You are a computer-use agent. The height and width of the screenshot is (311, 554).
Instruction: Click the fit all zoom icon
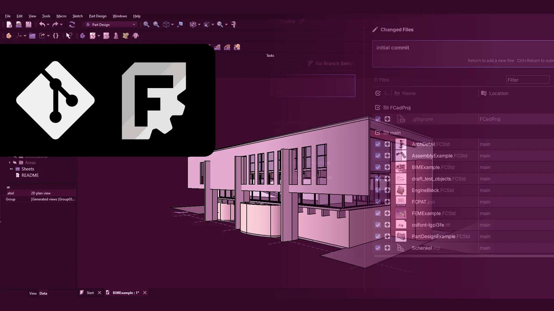[x=146, y=24]
